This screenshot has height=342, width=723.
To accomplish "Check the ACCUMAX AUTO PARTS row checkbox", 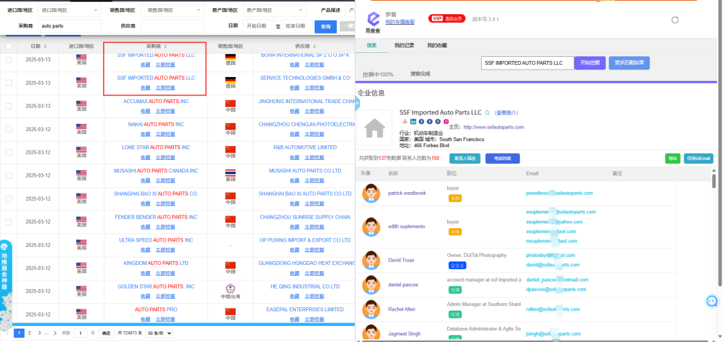I will coord(9,106).
